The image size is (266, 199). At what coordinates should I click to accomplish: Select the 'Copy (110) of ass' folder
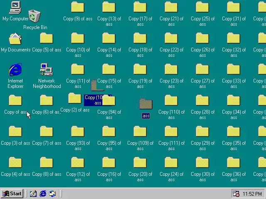pyautogui.click(x=171, y=100)
